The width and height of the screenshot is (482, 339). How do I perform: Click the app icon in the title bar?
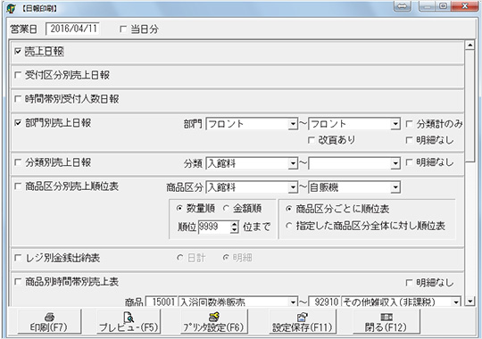(x=11, y=8)
